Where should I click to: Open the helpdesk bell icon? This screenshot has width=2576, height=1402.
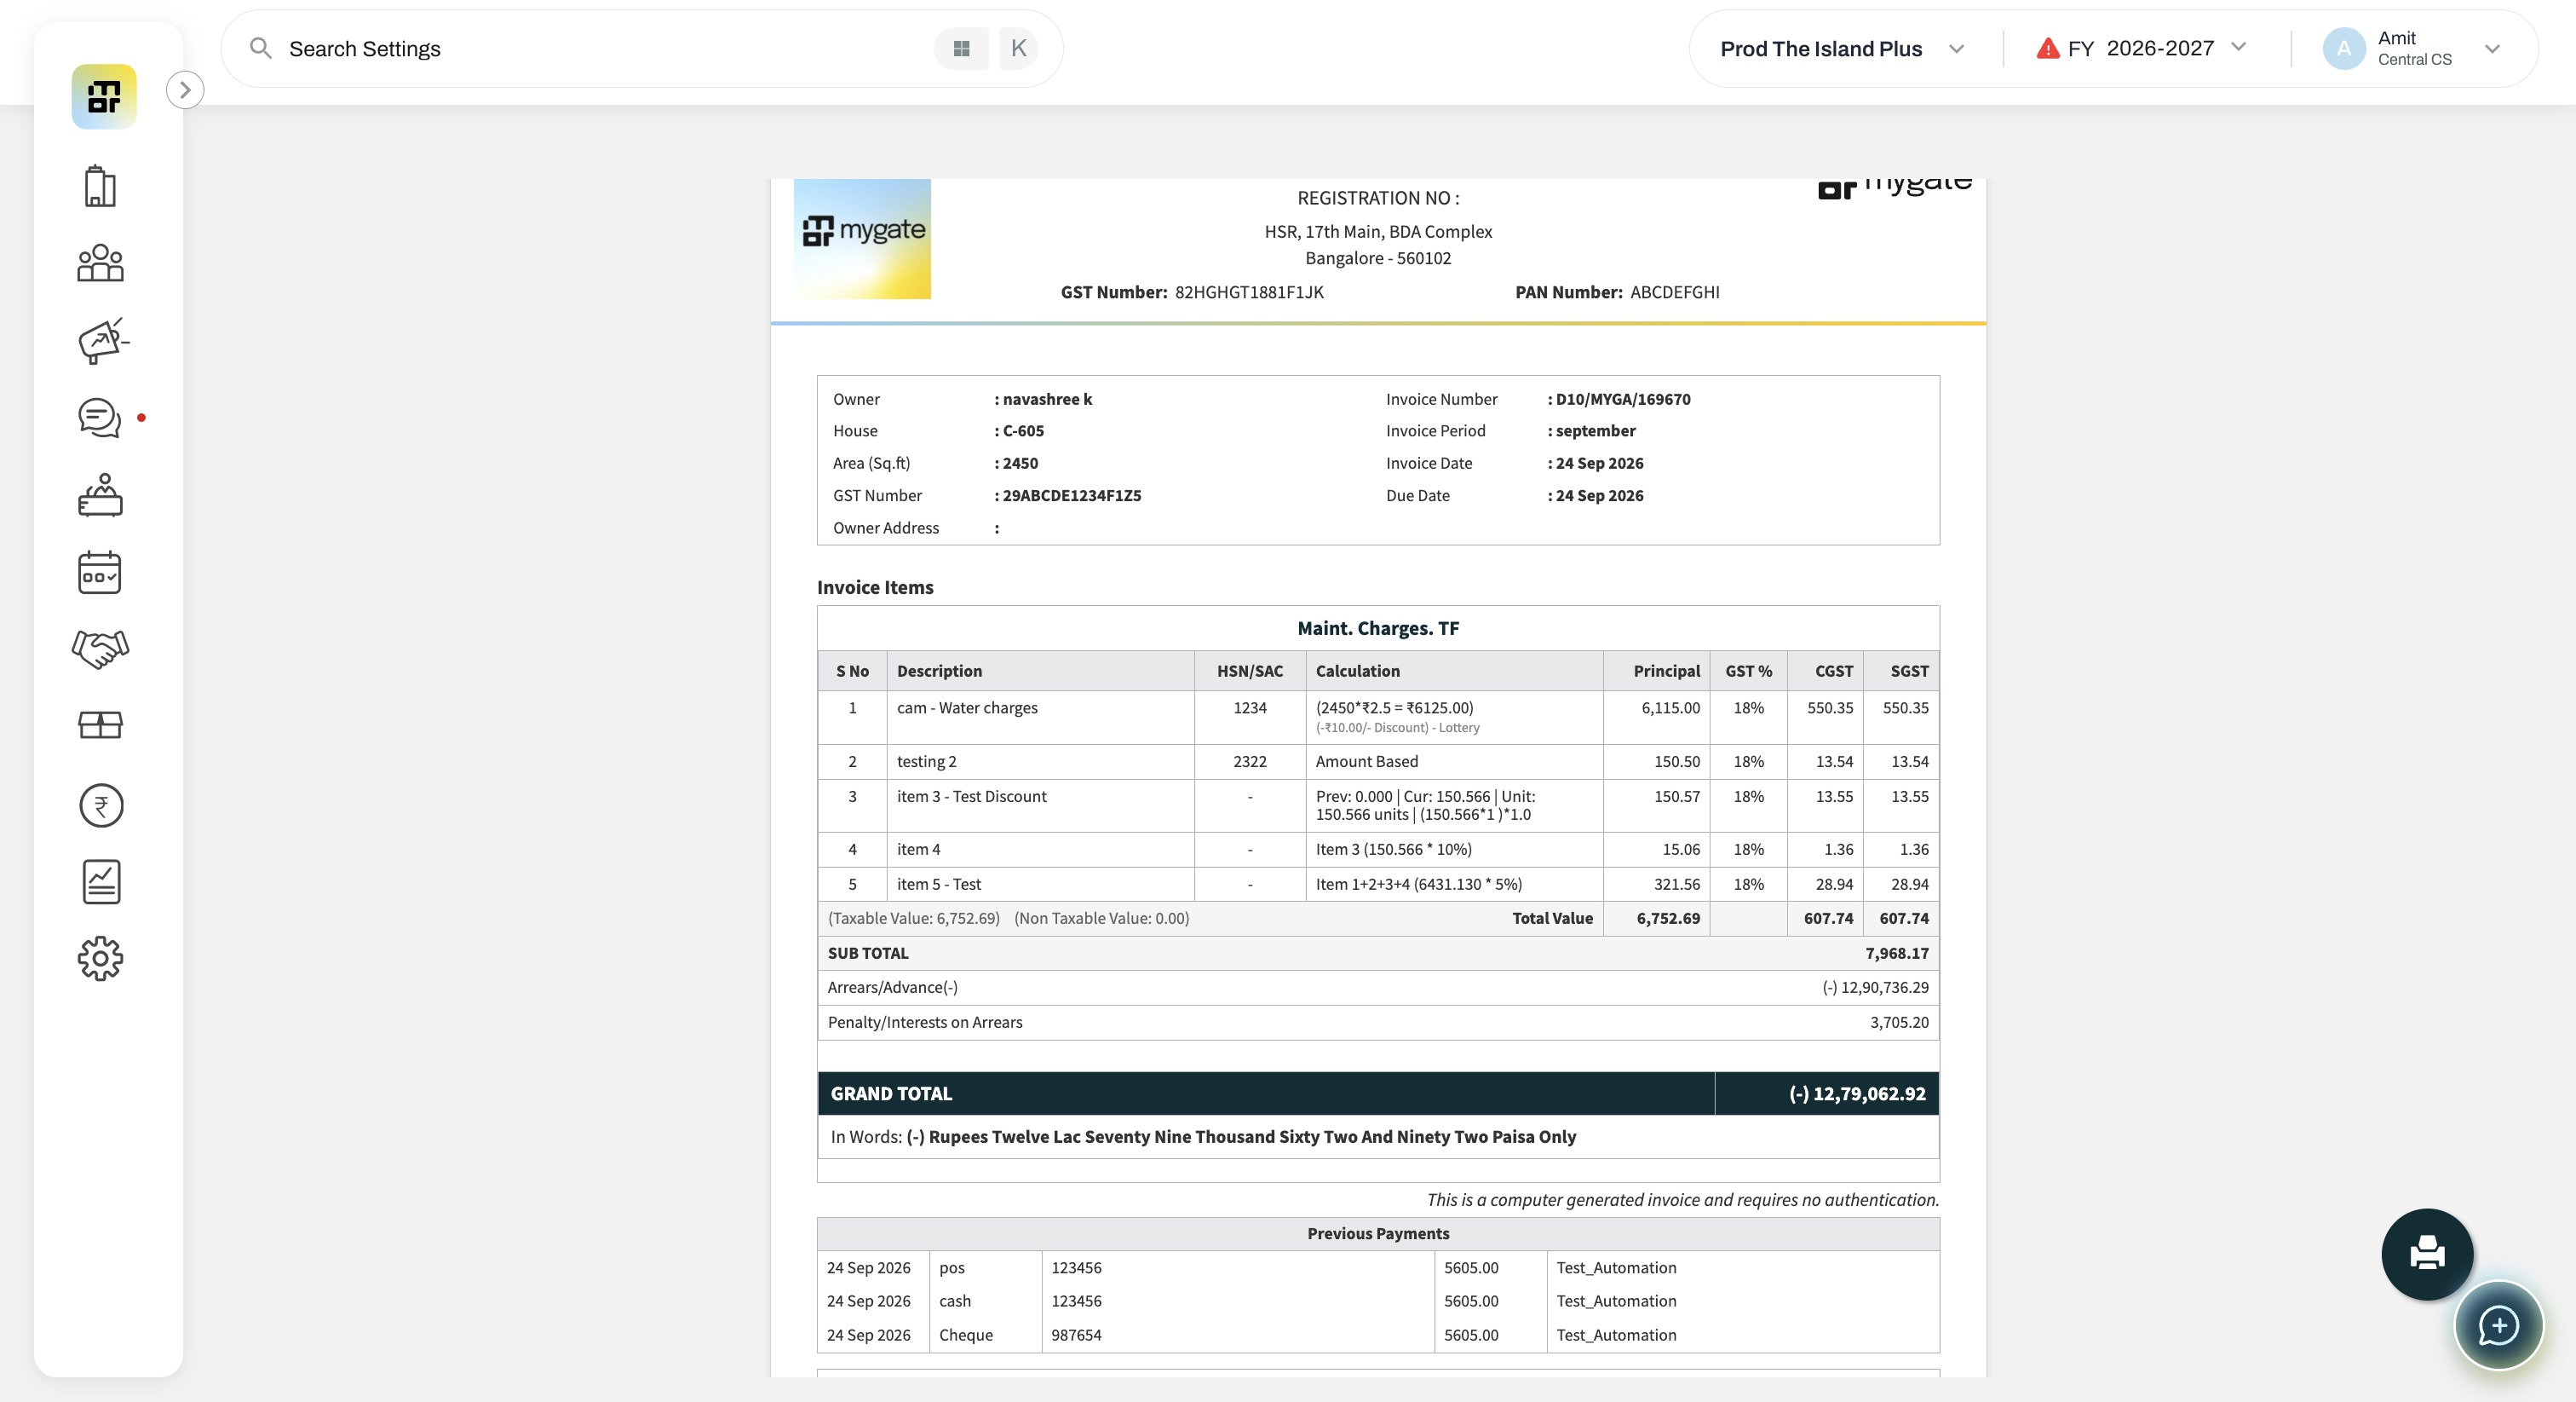(x=100, y=495)
